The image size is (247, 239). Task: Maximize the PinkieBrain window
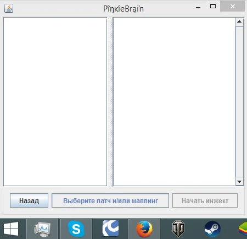point(213,7)
